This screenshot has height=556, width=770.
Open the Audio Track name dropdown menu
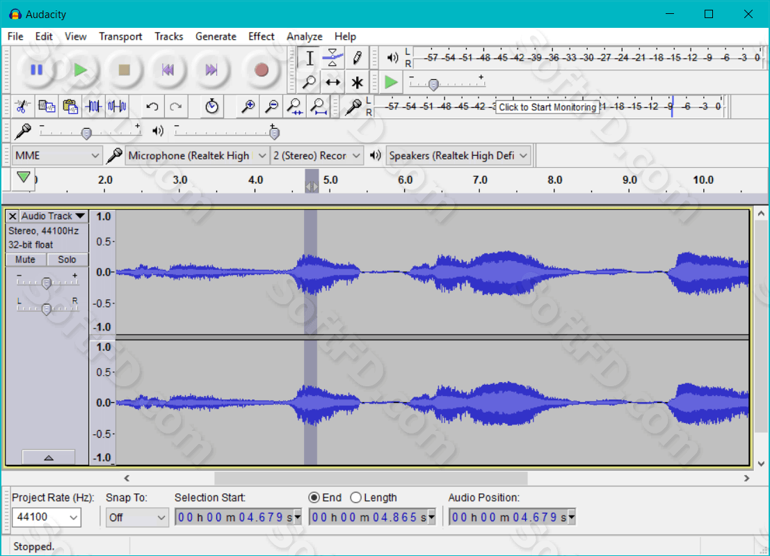(x=53, y=216)
